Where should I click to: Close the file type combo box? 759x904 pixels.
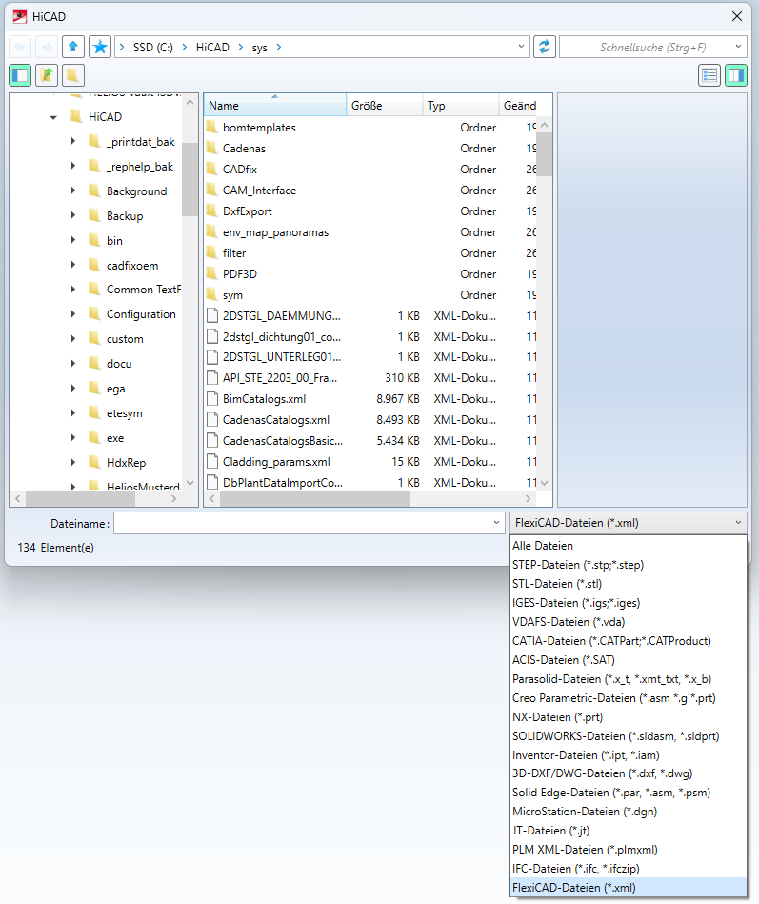[x=738, y=523]
